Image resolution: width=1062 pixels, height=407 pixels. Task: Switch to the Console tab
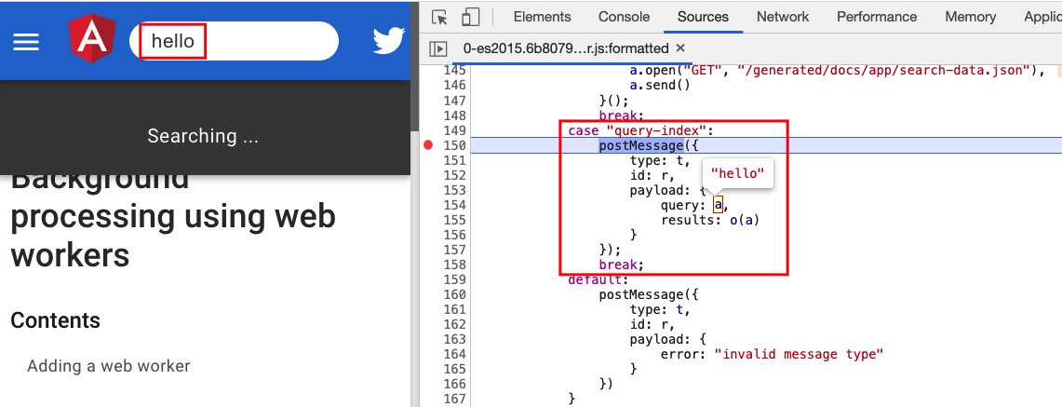click(624, 17)
